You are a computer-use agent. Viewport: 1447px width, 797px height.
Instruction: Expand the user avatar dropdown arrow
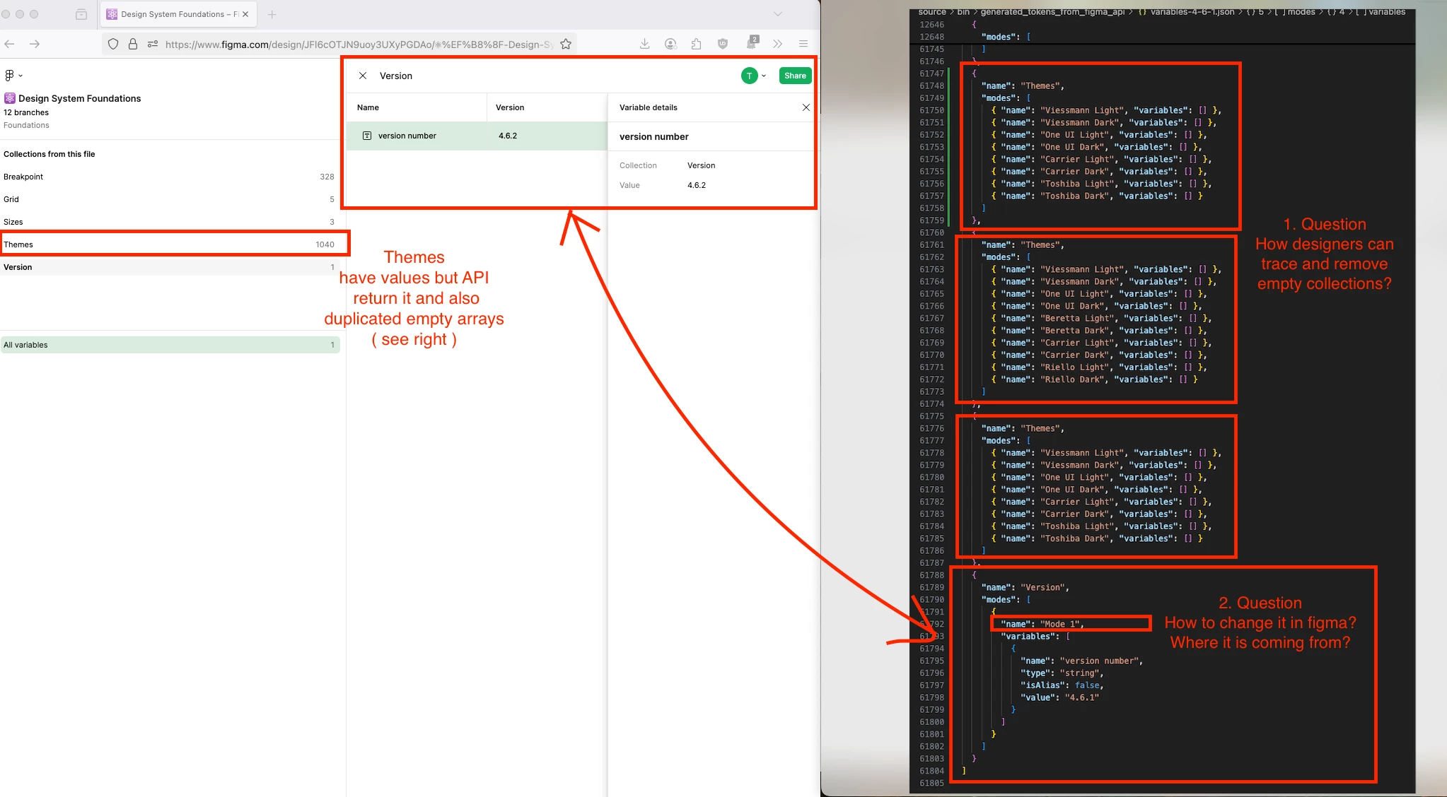click(x=764, y=76)
